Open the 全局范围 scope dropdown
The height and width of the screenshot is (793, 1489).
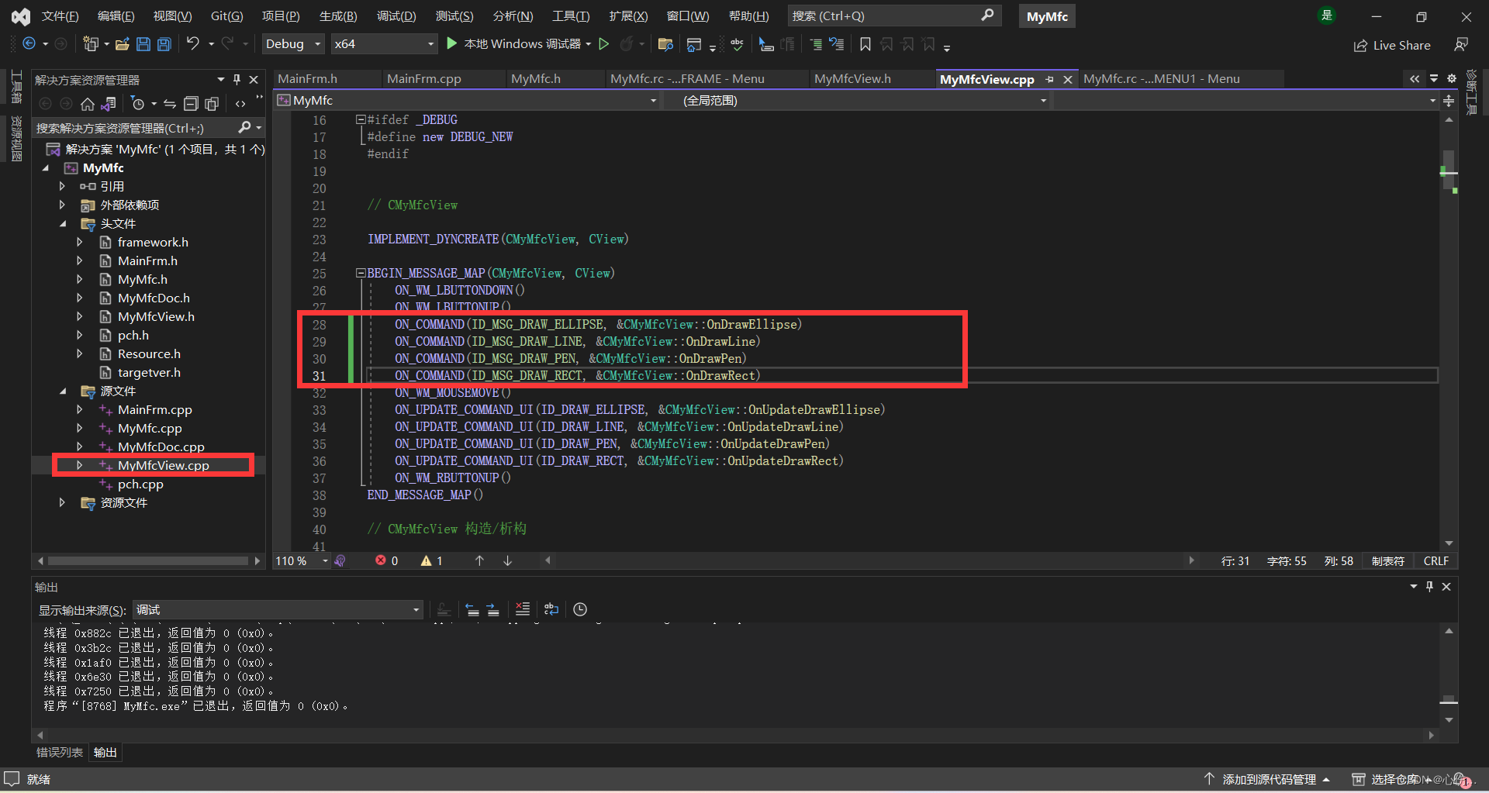point(857,101)
